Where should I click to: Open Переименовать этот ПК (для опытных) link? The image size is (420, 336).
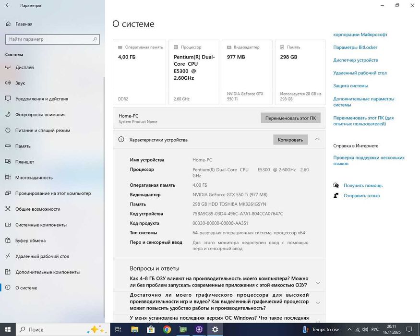[363, 121]
